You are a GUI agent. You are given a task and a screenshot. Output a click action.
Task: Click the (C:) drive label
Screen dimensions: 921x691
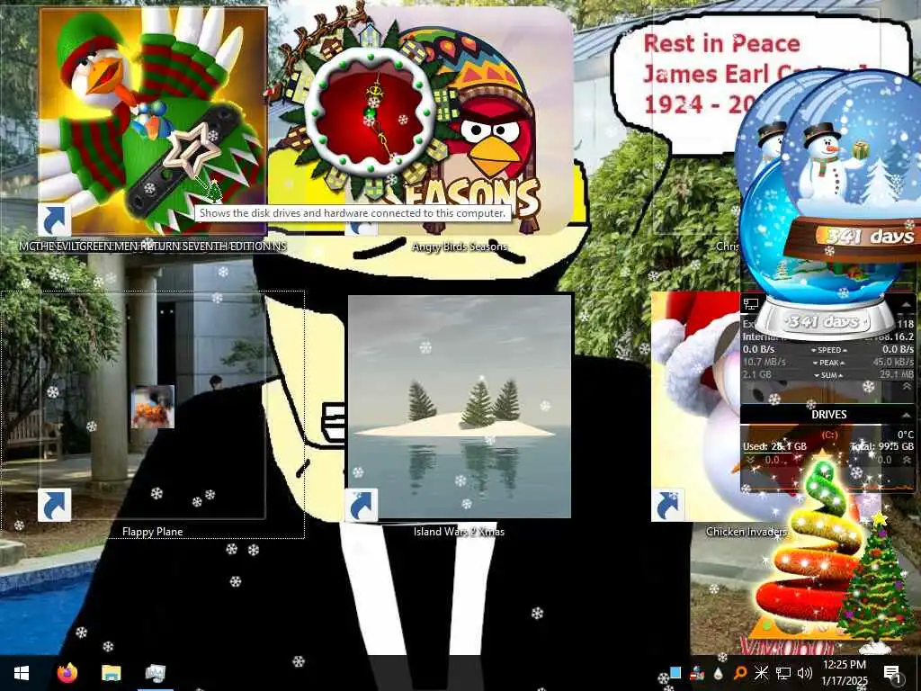pyautogui.click(x=829, y=435)
